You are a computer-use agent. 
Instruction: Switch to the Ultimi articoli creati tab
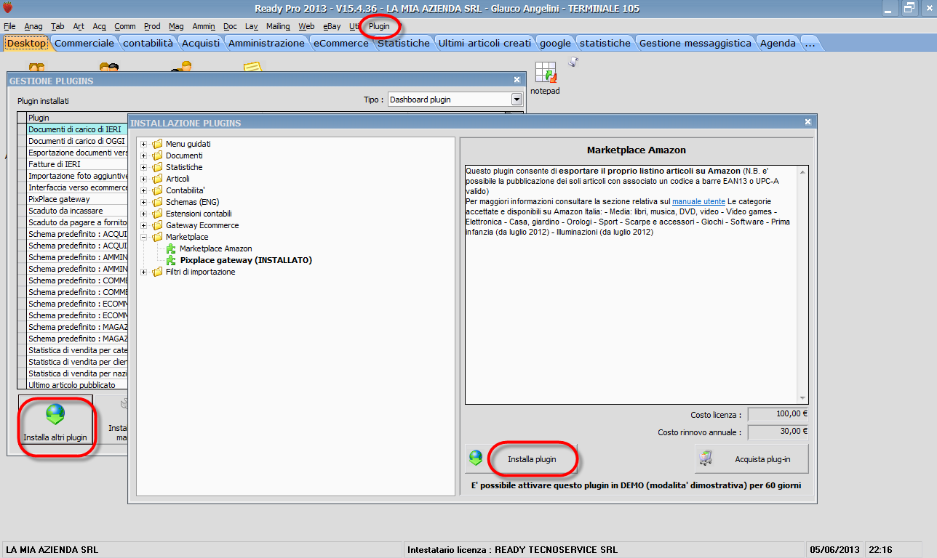(485, 43)
